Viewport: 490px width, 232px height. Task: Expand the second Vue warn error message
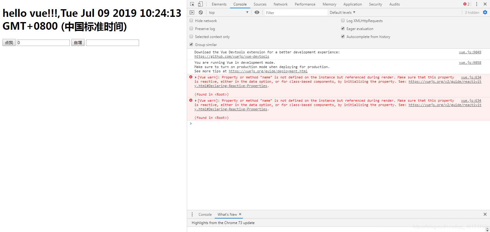click(x=196, y=101)
